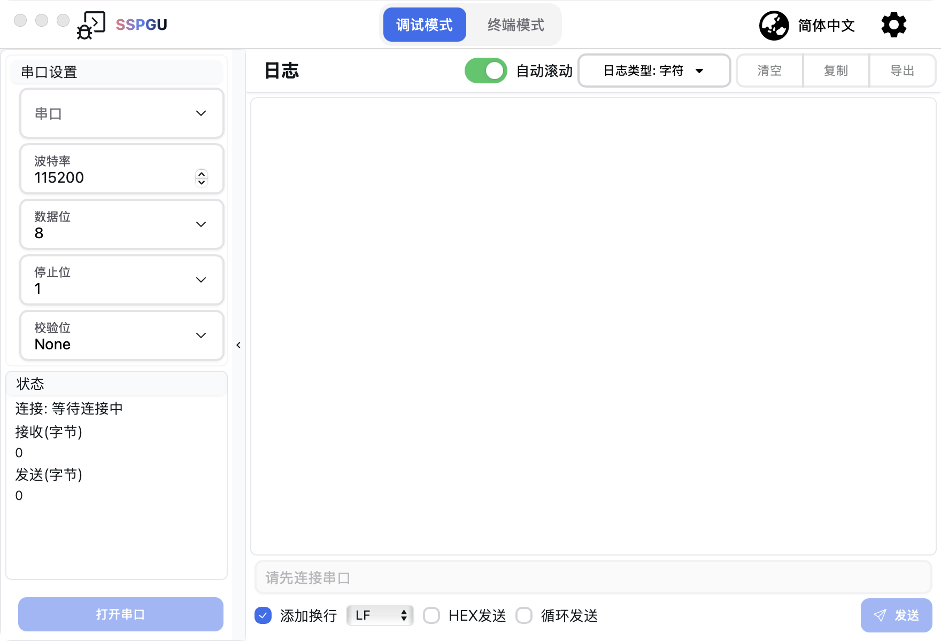Open the log type dropdown

tap(654, 71)
